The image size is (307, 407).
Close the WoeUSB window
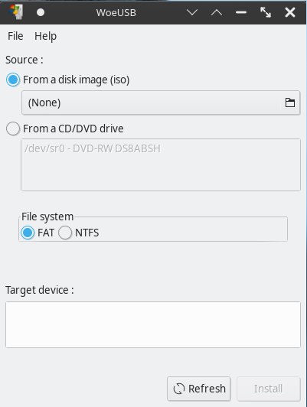[290, 12]
